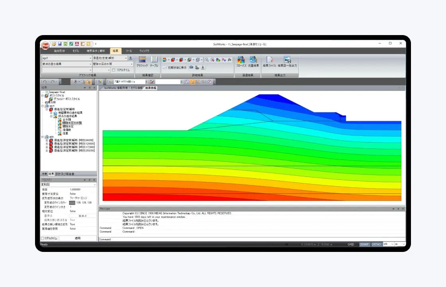The width and height of the screenshot is (446, 287).
Task: Switch to the 設計及び報告書 panel tab
Action: (x=65, y=174)
